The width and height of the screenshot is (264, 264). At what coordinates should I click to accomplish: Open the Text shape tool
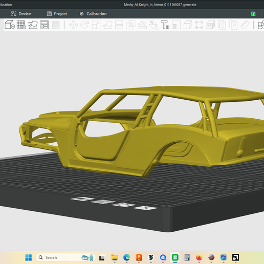point(165,25)
